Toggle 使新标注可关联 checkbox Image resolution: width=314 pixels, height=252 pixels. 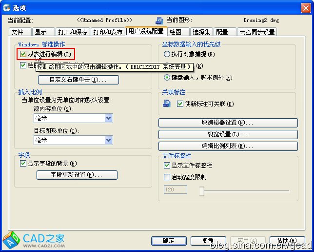180,104
